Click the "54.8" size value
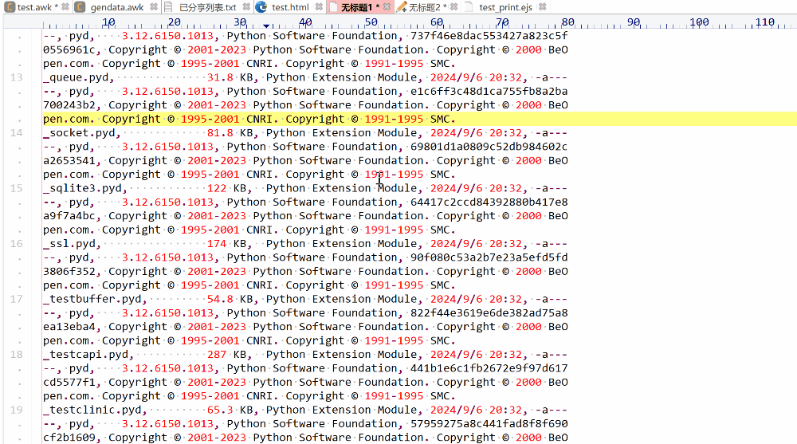The image size is (797, 444). click(220, 299)
